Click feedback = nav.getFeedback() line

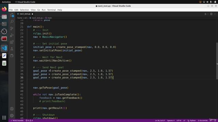point(61,98)
